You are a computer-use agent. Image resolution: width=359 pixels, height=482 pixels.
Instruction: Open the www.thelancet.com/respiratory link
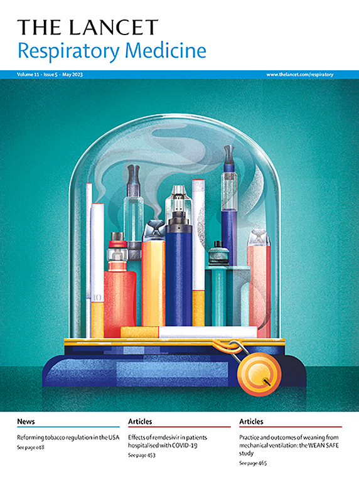tap(299, 75)
